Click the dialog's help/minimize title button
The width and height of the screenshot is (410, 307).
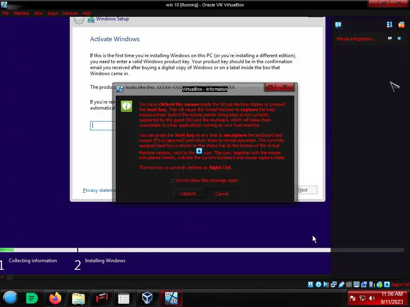point(270,87)
